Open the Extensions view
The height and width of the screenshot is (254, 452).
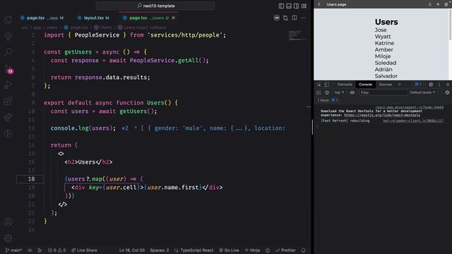pos(8,101)
